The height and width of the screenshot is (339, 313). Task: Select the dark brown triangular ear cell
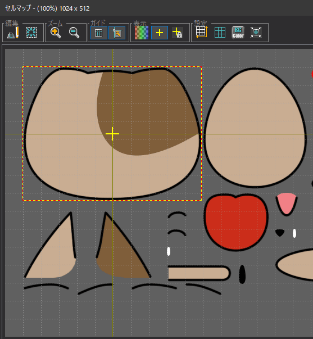[x=123, y=245]
